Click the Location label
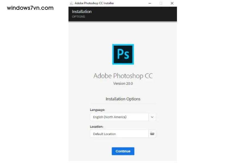Viewport: 245px width, 163px height. point(97,127)
